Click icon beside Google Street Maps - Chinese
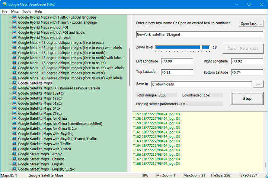 tap(15, 159)
